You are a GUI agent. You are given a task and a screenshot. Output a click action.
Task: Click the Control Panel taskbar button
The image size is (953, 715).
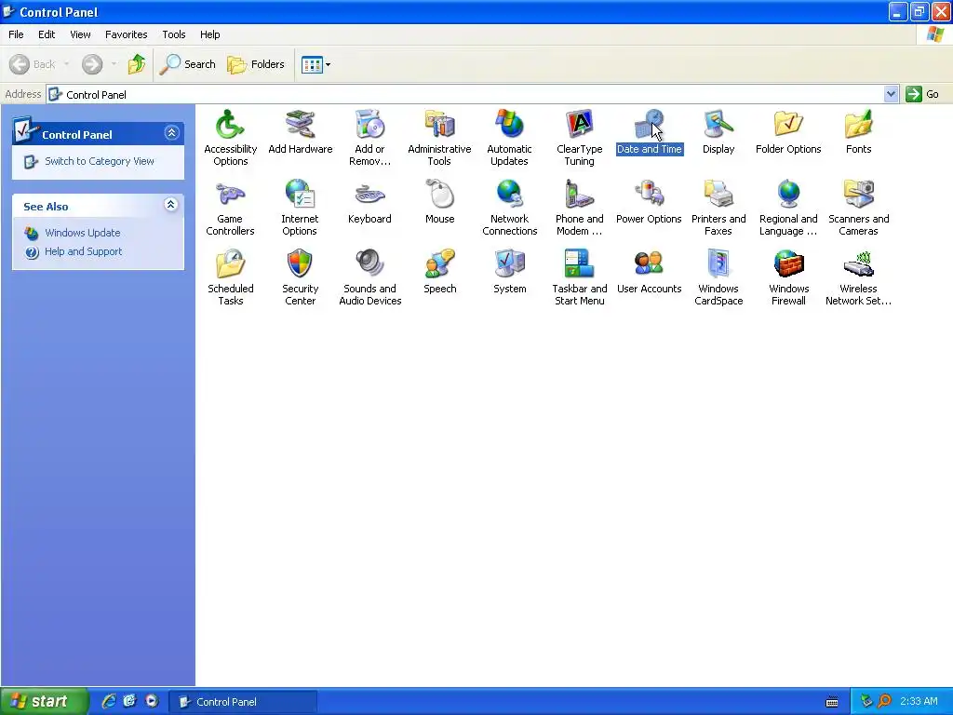(243, 702)
